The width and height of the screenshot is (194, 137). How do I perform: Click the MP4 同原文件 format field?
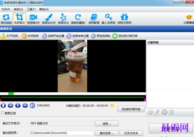pos(62,124)
